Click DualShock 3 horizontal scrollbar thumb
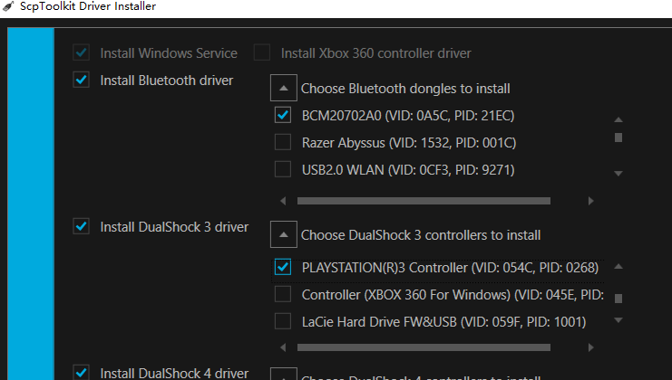672x380 pixels. (x=424, y=347)
